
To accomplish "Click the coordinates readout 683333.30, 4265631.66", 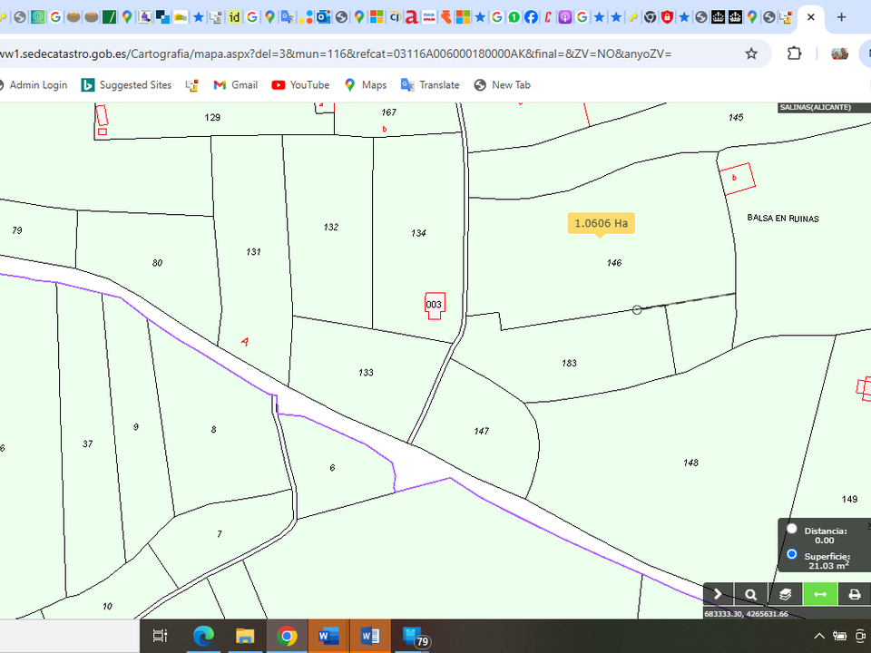I will 746,614.
